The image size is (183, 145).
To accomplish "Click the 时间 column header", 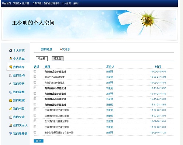I will (158, 67).
